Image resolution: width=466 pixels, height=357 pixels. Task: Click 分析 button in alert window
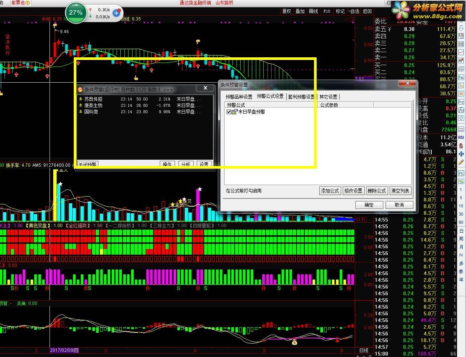pyautogui.click(x=186, y=164)
